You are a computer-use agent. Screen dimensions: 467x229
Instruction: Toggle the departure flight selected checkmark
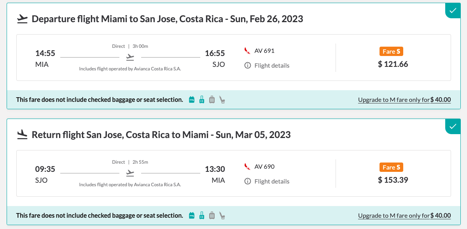point(453,10)
